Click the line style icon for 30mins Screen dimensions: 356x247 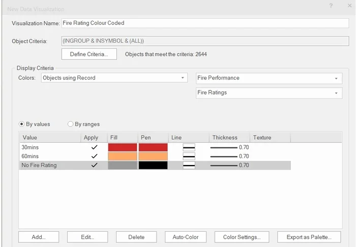[189, 147]
